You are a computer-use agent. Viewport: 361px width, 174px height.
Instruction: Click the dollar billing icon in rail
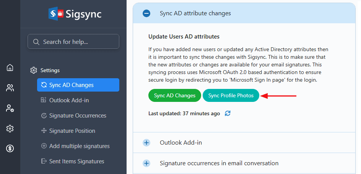[x=10, y=148]
